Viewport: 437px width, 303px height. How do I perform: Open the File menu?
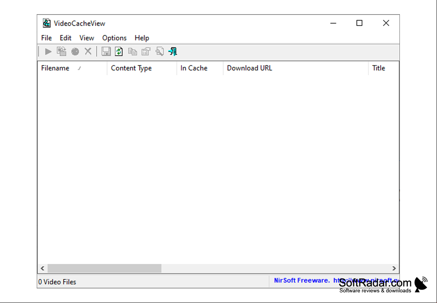[47, 38]
